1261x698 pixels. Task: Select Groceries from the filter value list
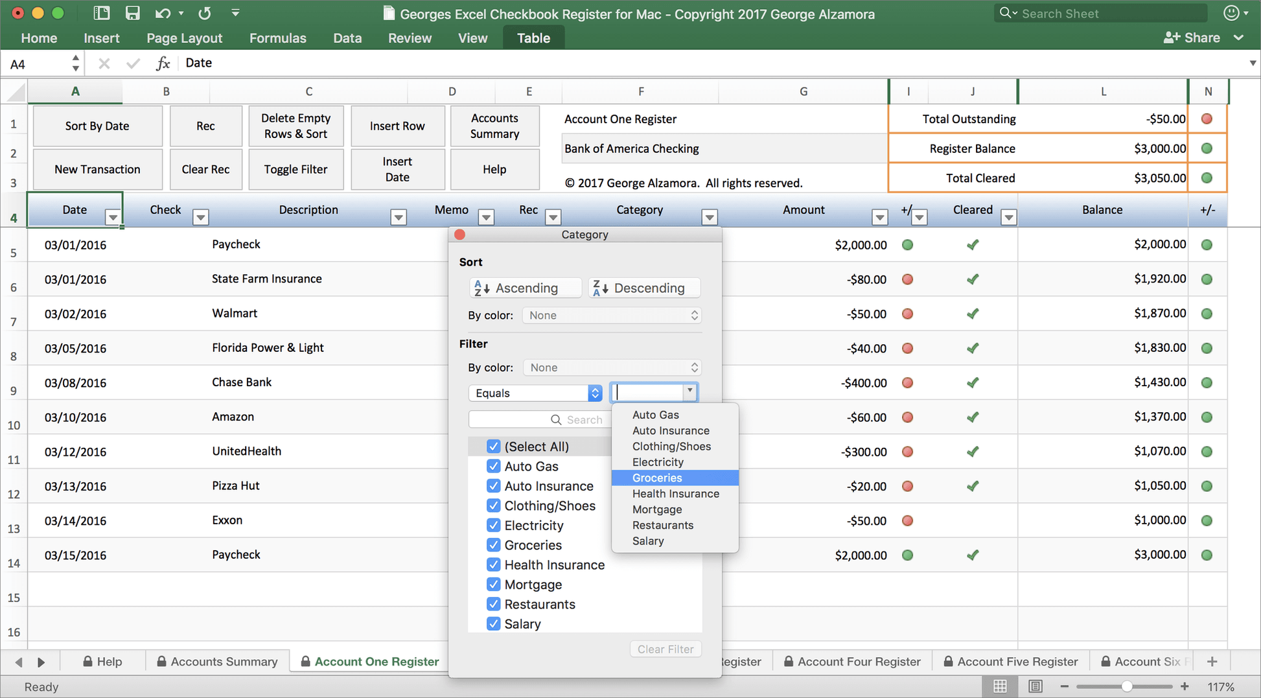pos(656,478)
